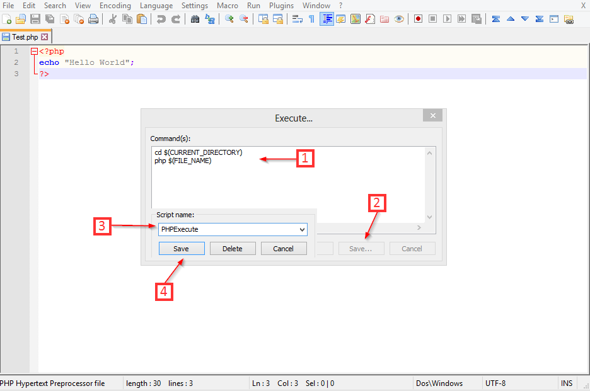Viewport: 590px width, 391px height.
Task: Collapse the <?php fold marker
Action: coord(34,52)
